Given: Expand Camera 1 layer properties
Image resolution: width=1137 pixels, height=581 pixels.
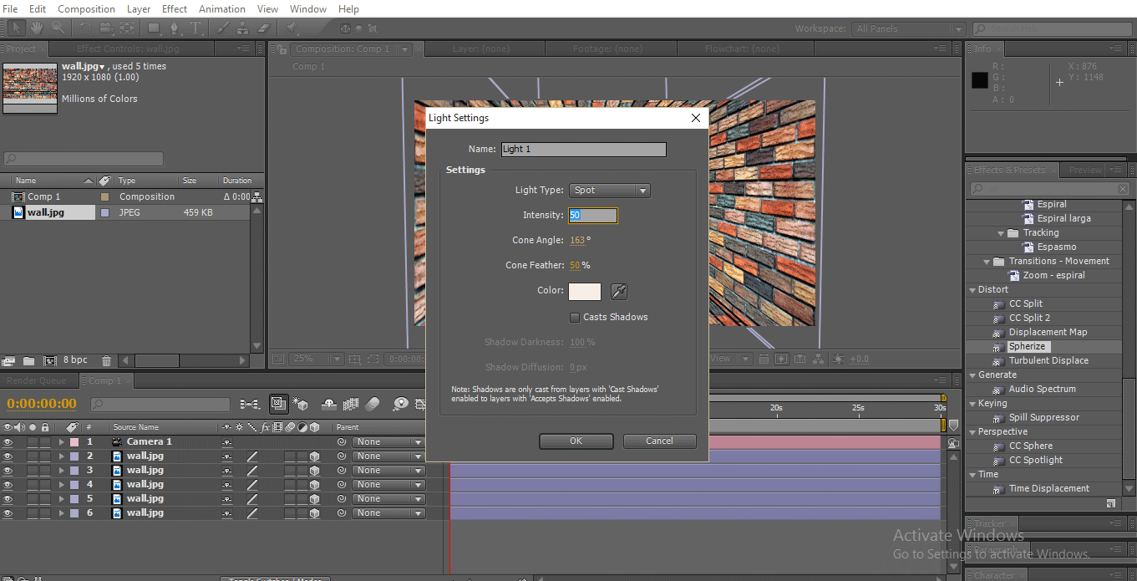Looking at the screenshot, I should 61,442.
